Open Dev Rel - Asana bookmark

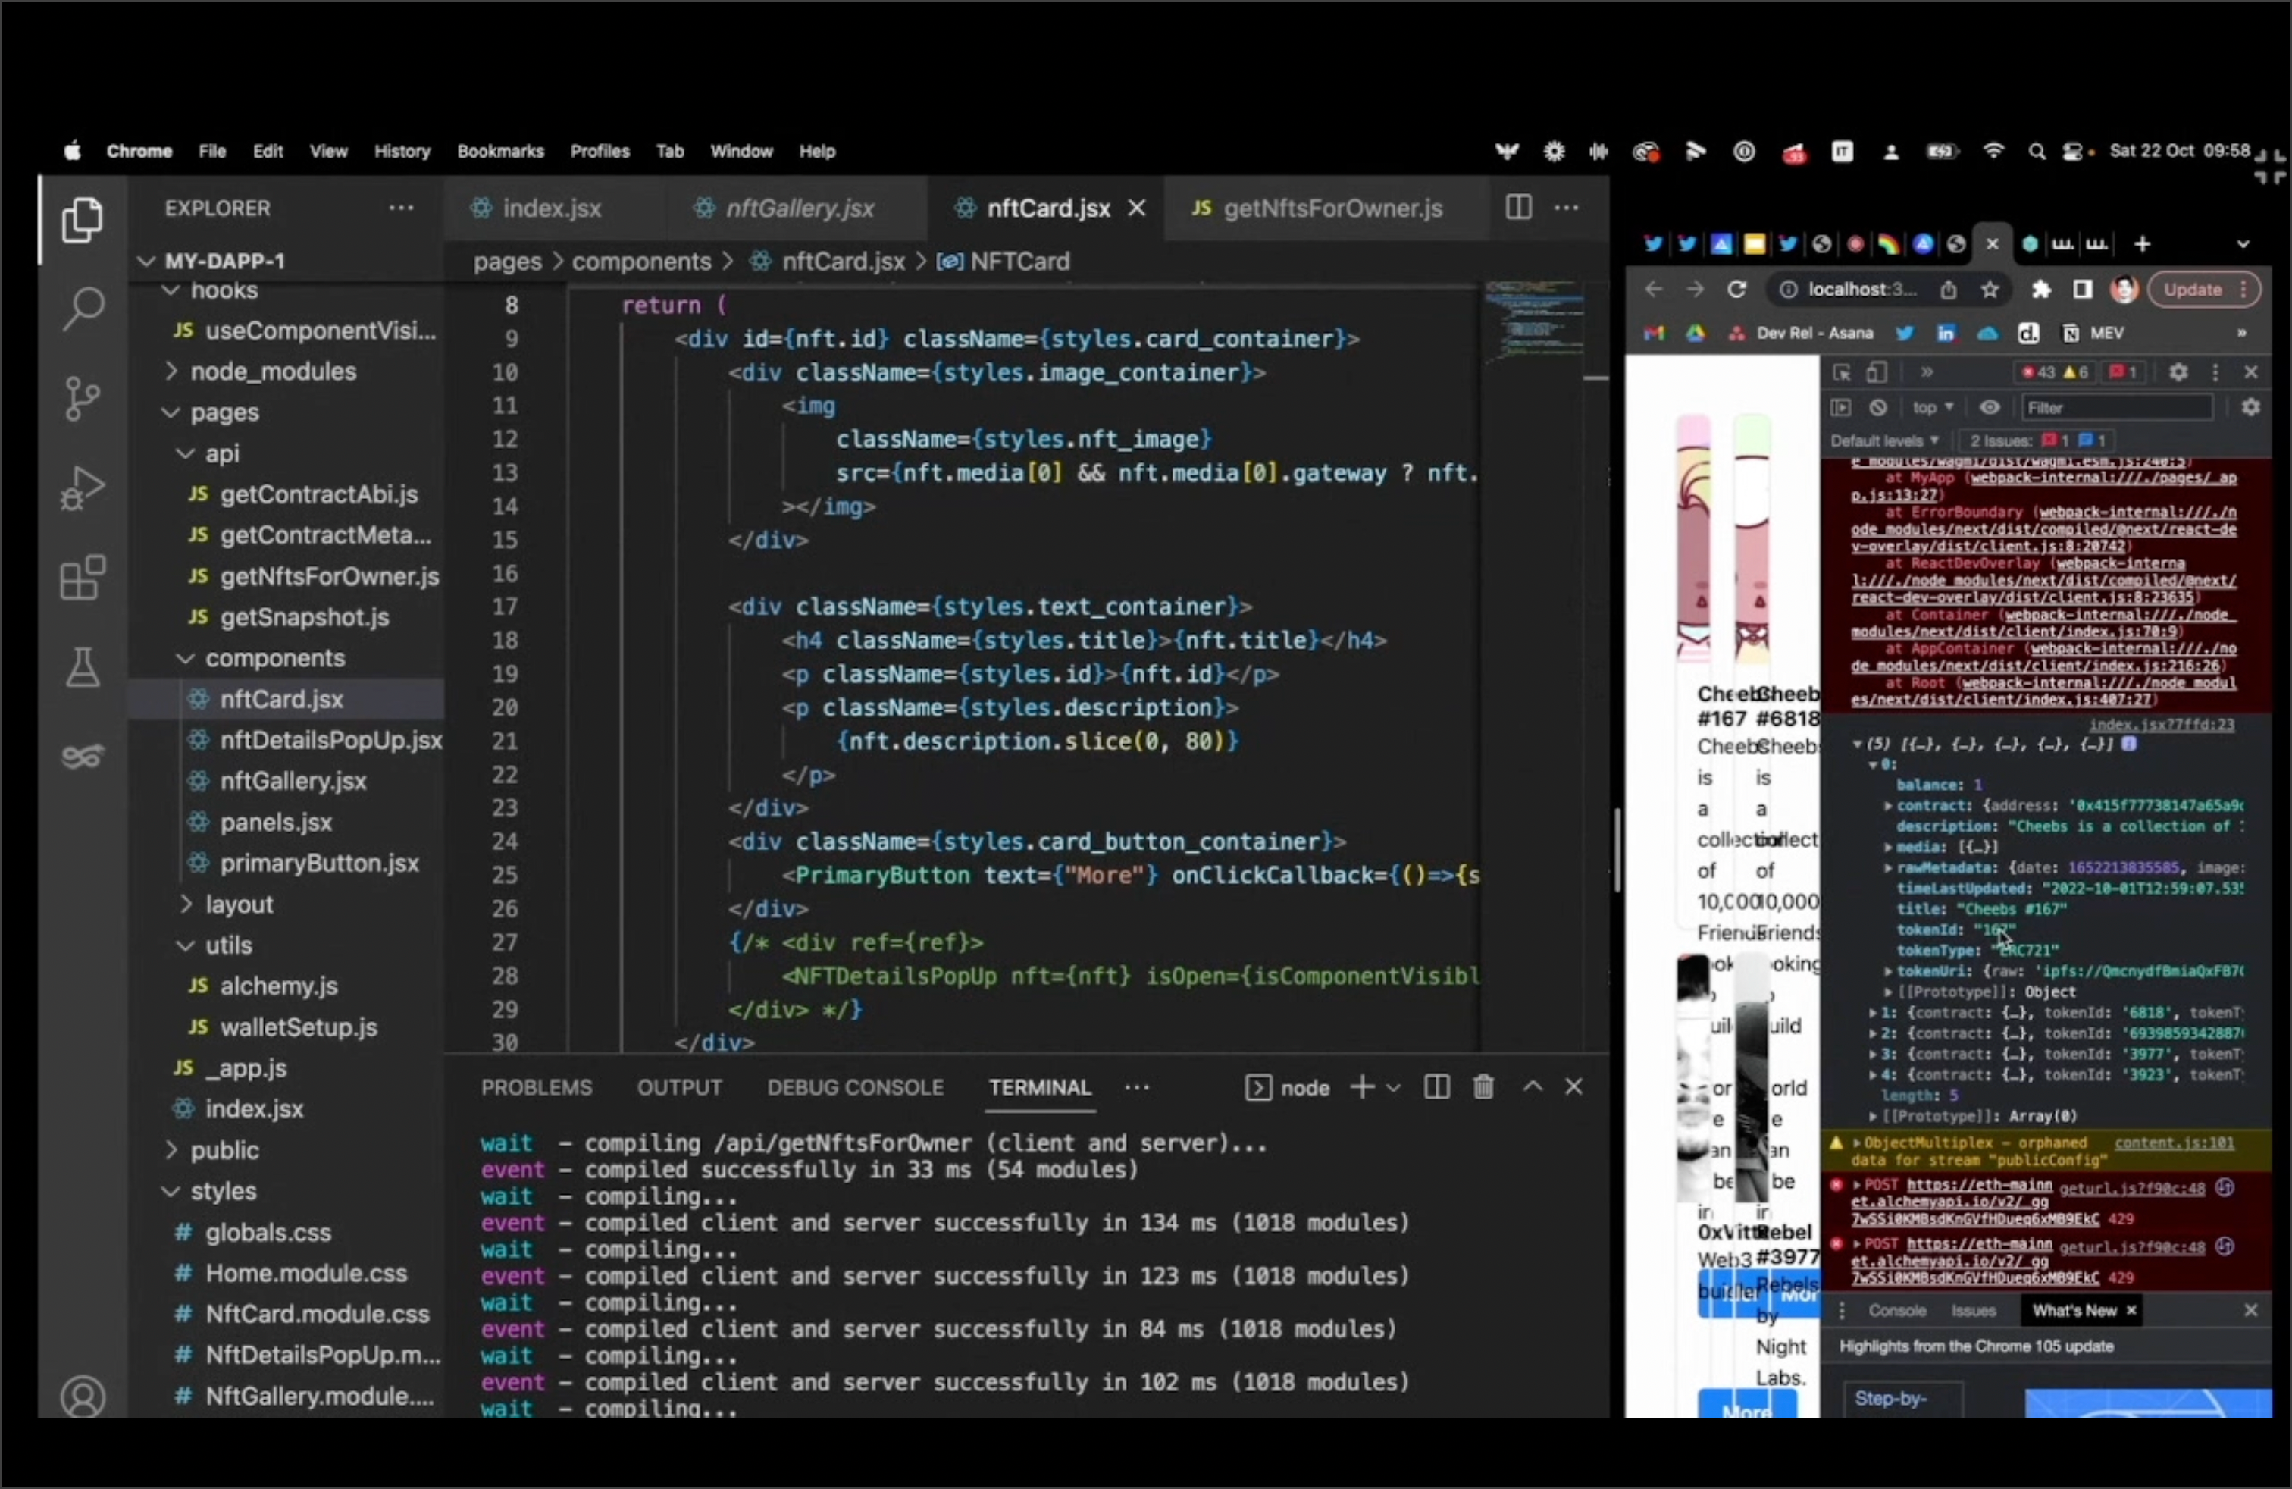pyautogui.click(x=1801, y=334)
